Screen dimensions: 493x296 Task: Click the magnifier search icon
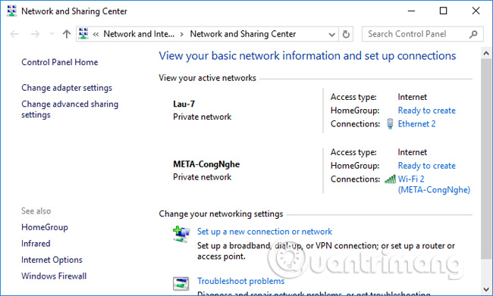473,34
